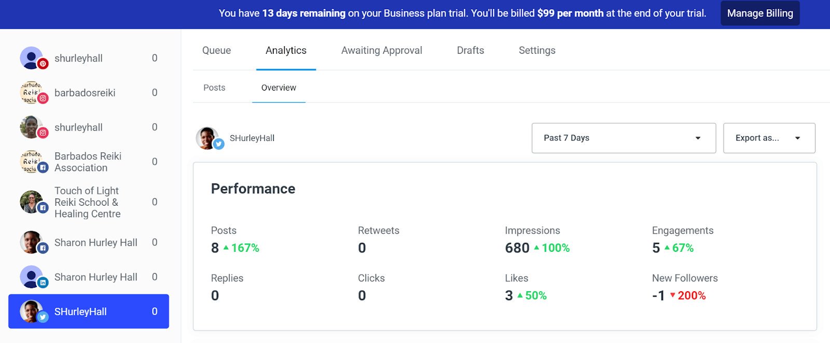Viewport: 830px width, 343px height.
Task: Click the Likes growth value 50%
Action: click(536, 296)
